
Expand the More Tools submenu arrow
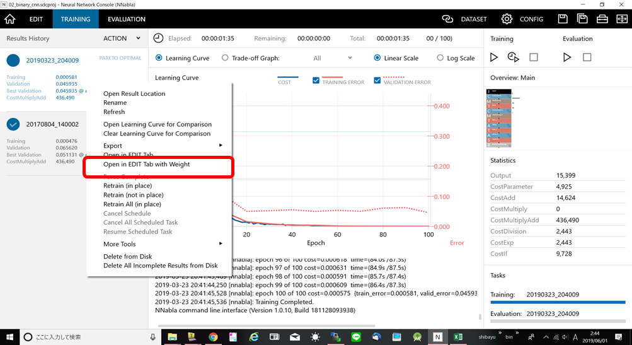(x=221, y=243)
